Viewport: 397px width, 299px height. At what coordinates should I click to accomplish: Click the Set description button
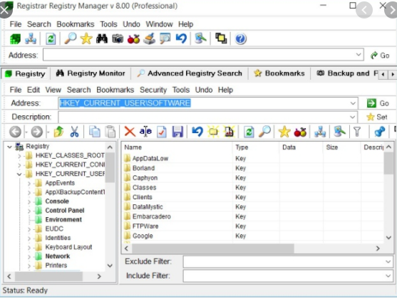[x=376, y=117]
